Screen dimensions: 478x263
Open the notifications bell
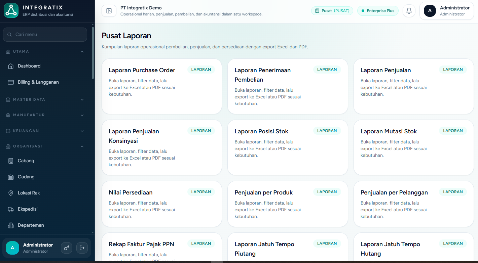[409, 11]
